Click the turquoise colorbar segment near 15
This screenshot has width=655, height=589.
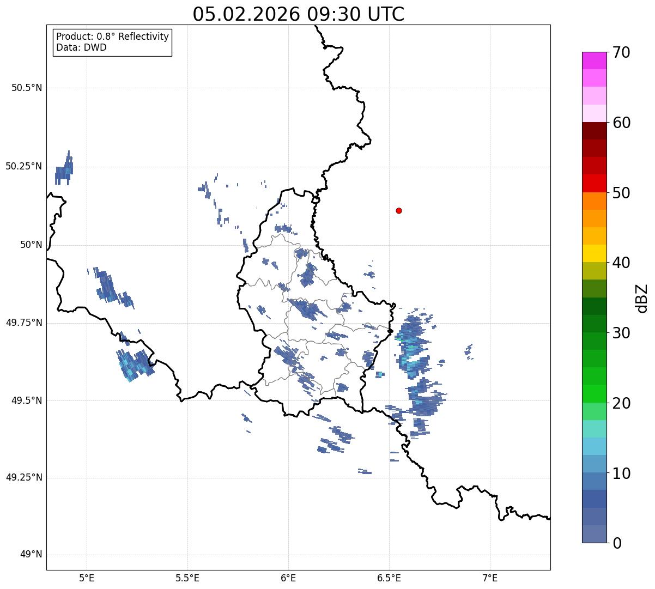(x=594, y=429)
